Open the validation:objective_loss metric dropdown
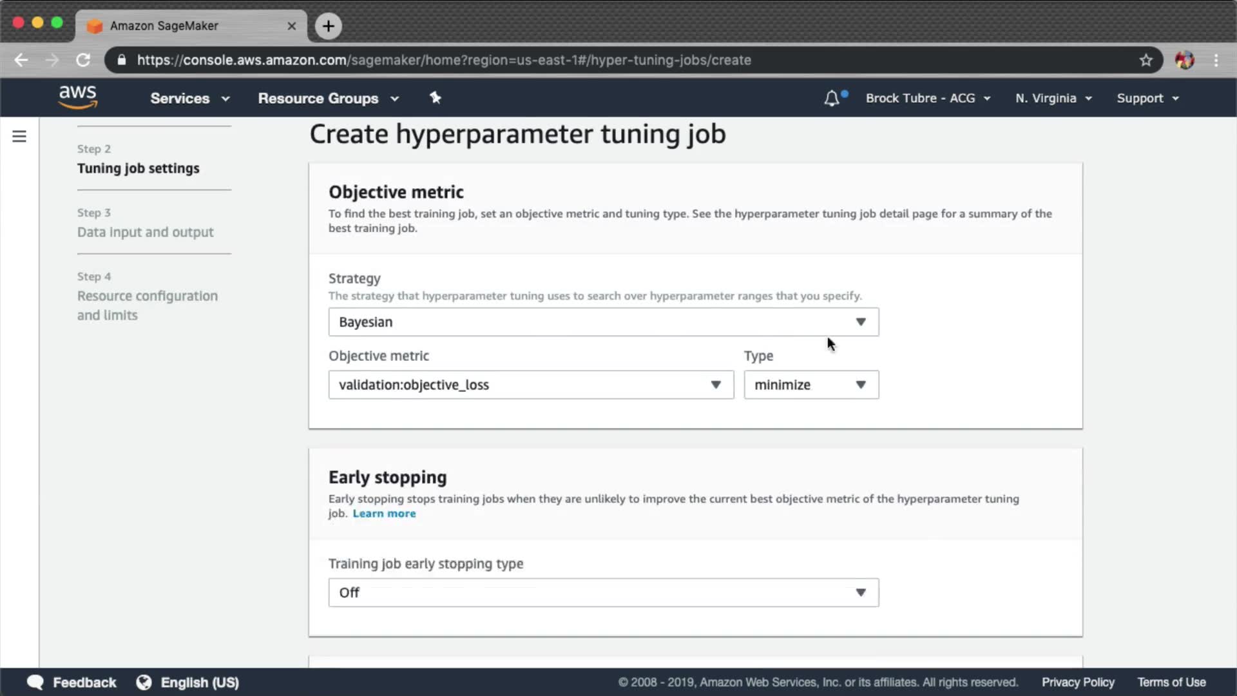The image size is (1237, 696). point(531,385)
